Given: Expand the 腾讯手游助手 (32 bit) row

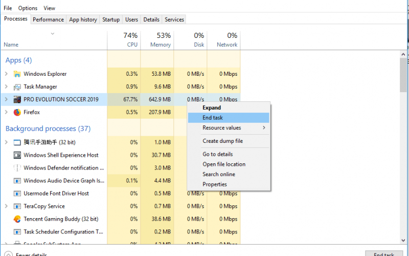Looking at the screenshot, I should (x=6, y=142).
